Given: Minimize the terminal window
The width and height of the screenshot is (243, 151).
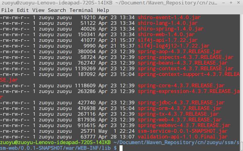Looking at the screenshot, I should click(x=224, y=3).
